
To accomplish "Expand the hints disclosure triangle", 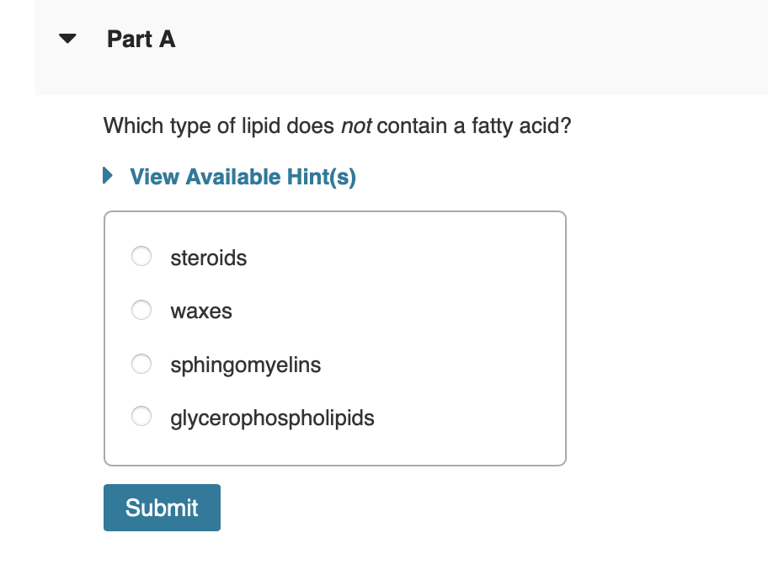I will (x=107, y=177).
